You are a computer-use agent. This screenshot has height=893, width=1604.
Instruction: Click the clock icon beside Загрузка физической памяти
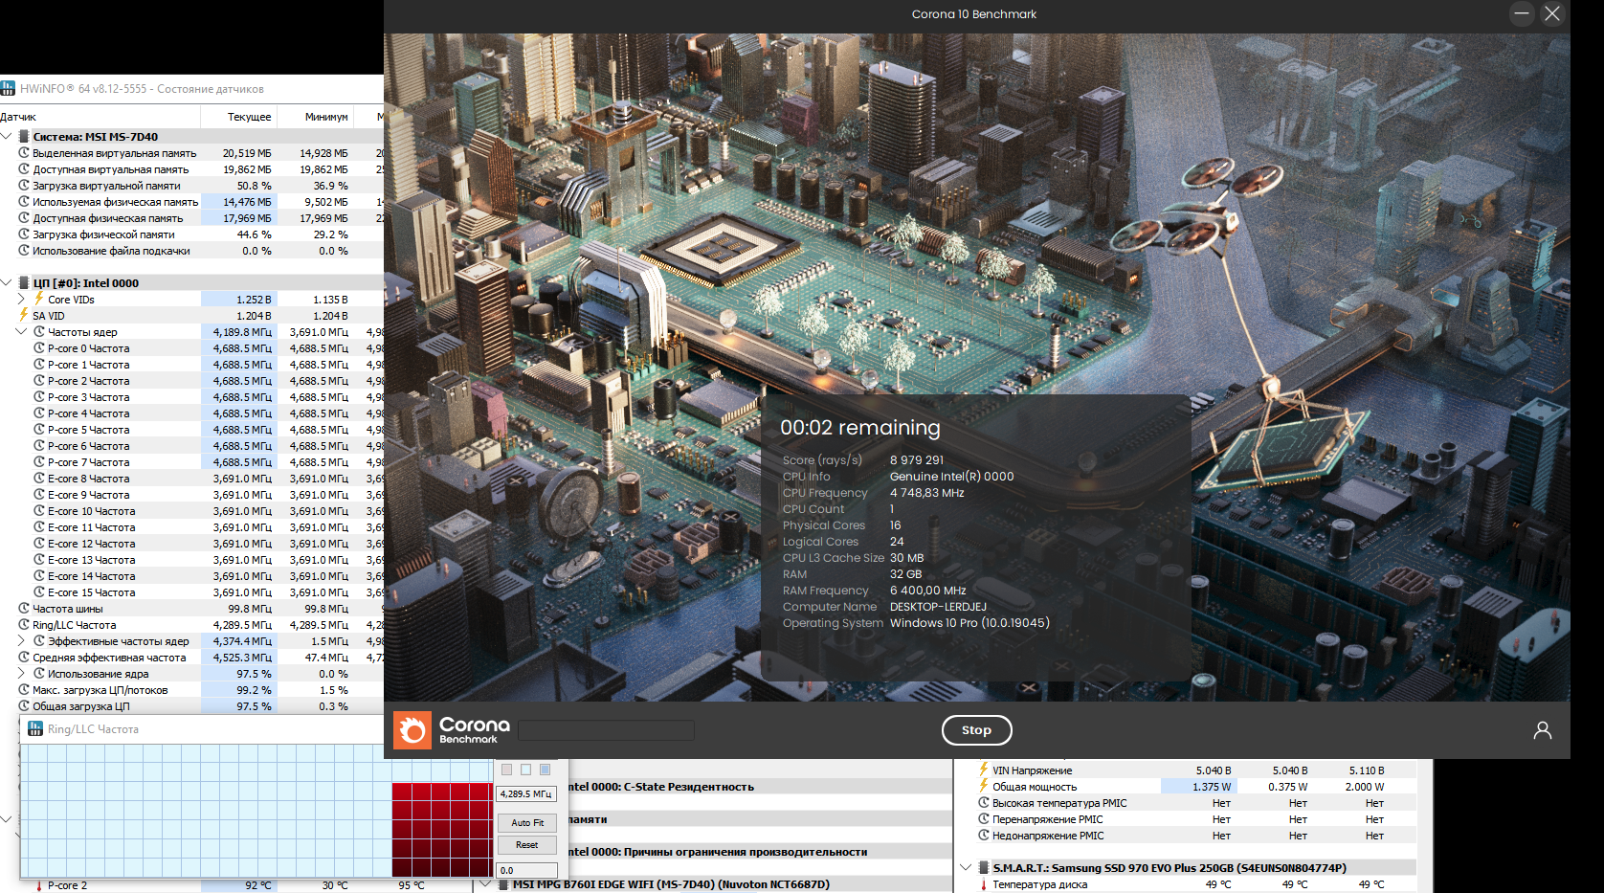(24, 234)
